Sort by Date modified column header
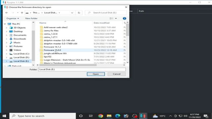Image resolution: width=212 pixels, height=119 pixels. (x=101, y=23)
